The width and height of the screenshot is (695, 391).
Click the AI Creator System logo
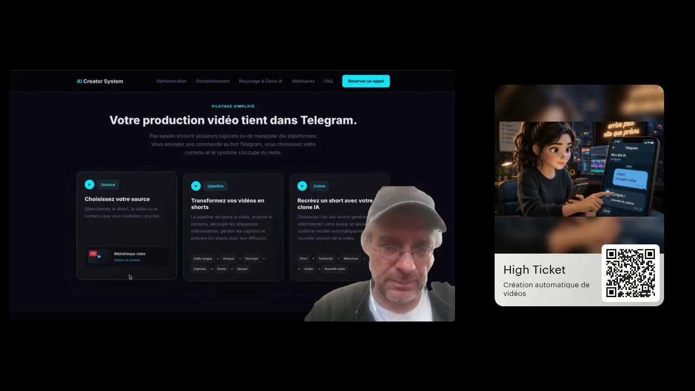pos(100,81)
